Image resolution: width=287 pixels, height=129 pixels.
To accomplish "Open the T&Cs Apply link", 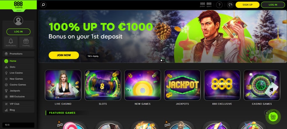I will [93, 56].
